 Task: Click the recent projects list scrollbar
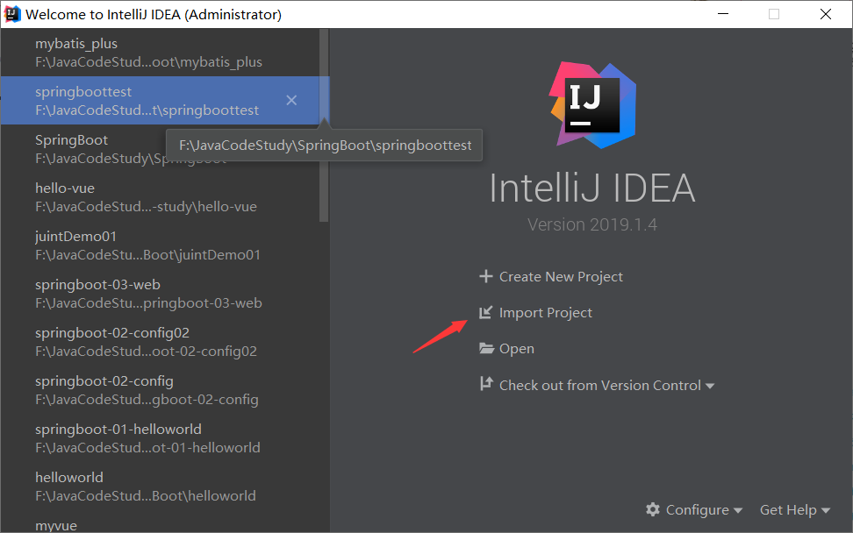click(324, 131)
